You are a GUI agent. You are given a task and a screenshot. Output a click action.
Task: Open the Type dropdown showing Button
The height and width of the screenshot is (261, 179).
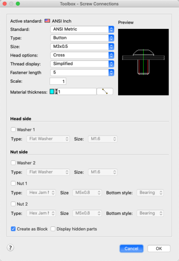[x=82, y=38]
